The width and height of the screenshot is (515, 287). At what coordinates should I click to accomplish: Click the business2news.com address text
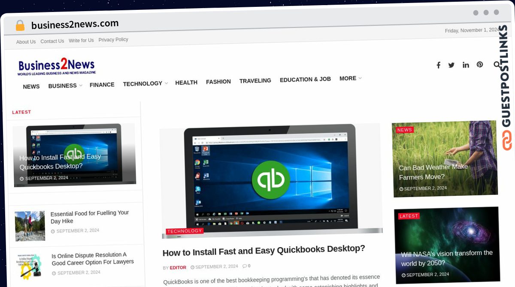click(x=75, y=24)
